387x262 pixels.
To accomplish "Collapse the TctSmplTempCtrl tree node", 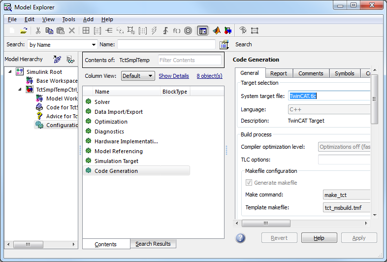I will pos(20,90).
